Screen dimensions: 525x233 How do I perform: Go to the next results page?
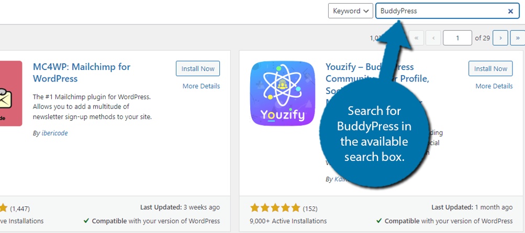pyautogui.click(x=500, y=38)
